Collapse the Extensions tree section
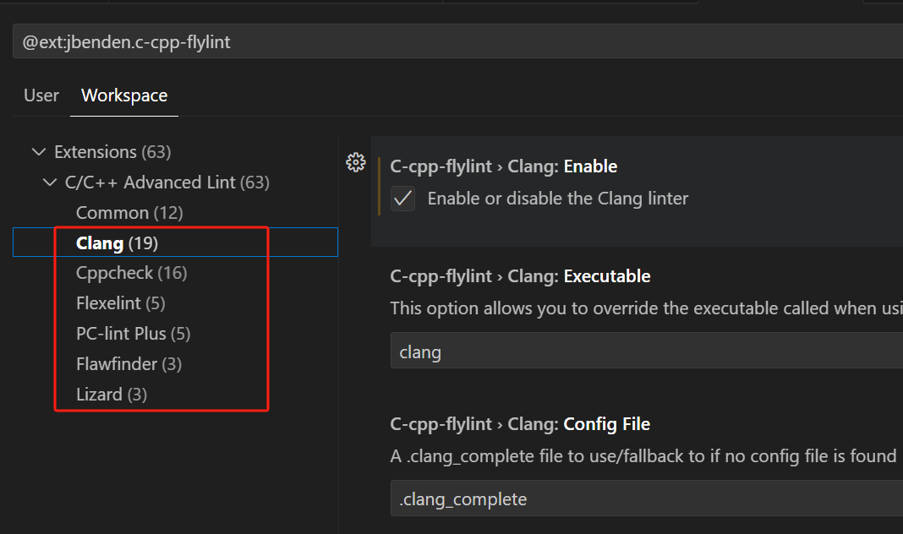Viewport: 903px width, 534px height. coord(38,152)
